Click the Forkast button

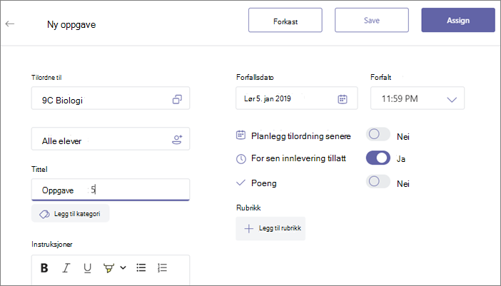point(285,20)
